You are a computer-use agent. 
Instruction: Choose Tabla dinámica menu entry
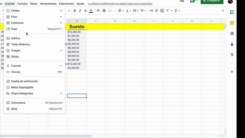[x=34, y=44]
